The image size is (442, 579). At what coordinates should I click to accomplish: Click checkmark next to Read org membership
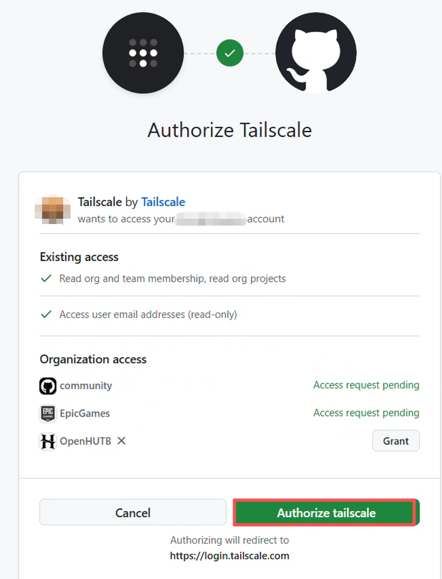point(46,278)
